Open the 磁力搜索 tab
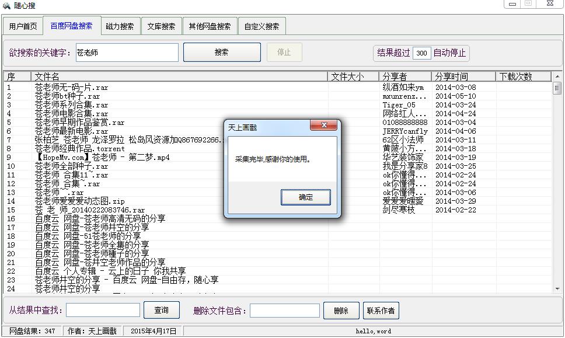Screen dimensions: 565x338 pos(120,26)
